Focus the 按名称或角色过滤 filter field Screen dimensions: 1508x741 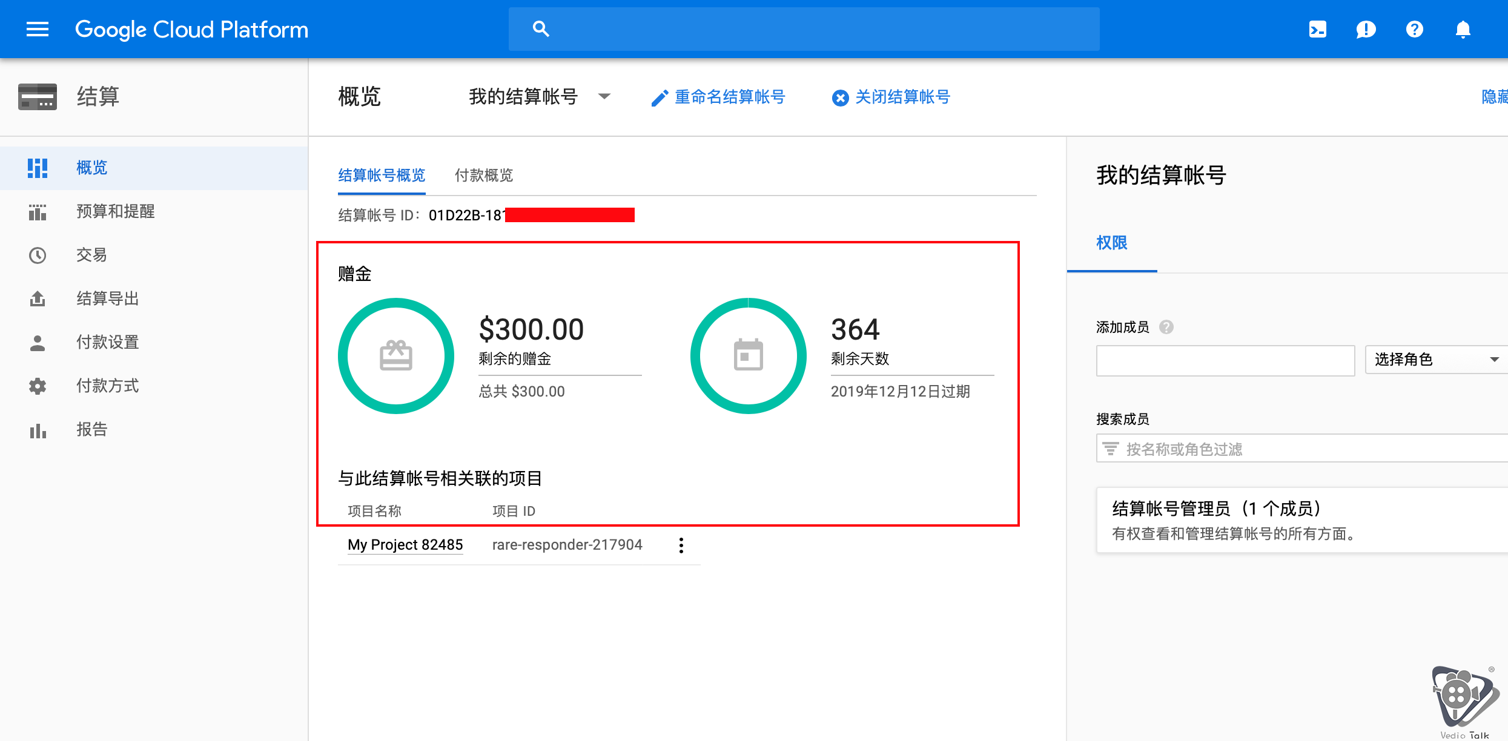(1302, 449)
